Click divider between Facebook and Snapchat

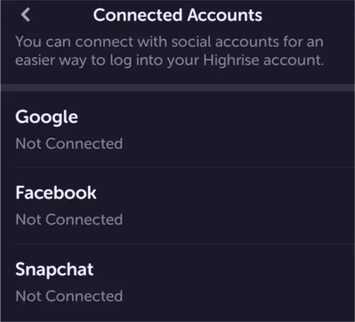[185, 243]
